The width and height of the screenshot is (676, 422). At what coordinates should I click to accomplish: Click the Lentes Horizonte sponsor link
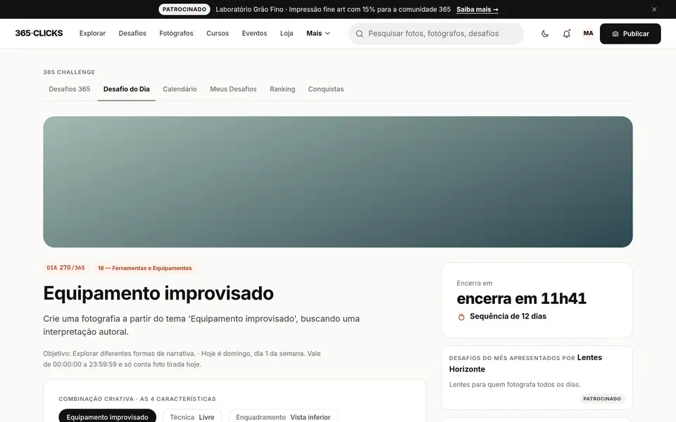point(525,363)
